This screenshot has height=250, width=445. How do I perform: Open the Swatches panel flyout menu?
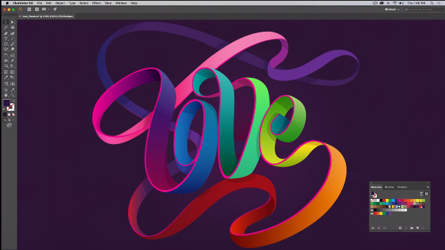428,187
